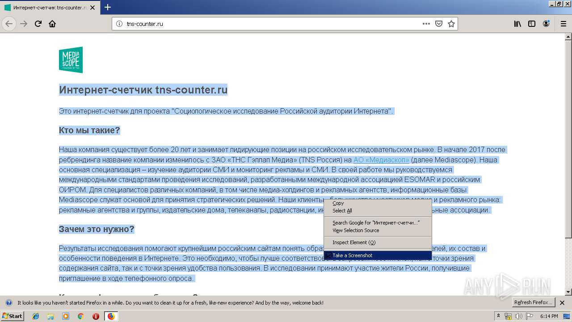Open the media player taskbar icon
Screen dimensions: 572x322
tap(66, 316)
